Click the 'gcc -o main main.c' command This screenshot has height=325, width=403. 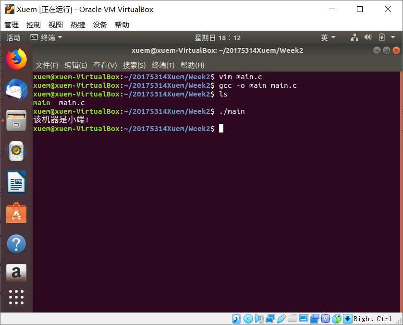pos(258,85)
